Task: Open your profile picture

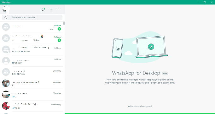Action: point(6,9)
